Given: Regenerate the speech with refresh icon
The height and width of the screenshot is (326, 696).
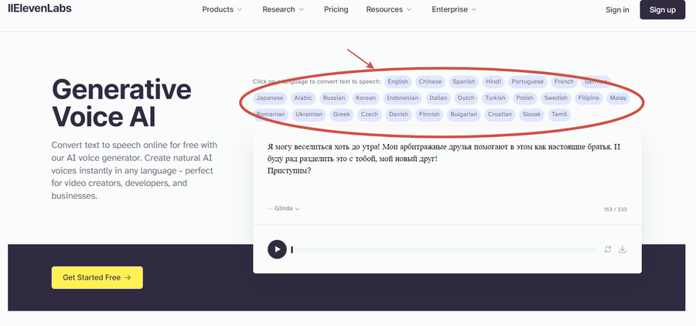Looking at the screenshot, I should 608,249.
